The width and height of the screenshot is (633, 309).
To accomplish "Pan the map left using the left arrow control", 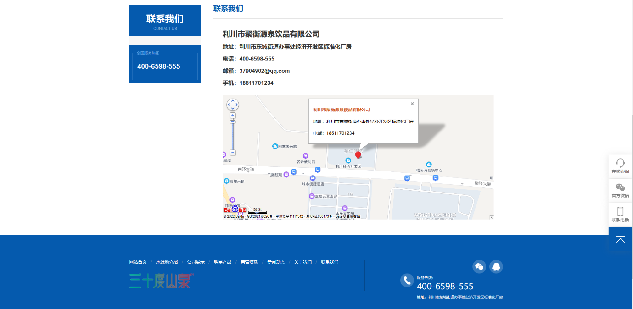I will (x=228, y=105).
